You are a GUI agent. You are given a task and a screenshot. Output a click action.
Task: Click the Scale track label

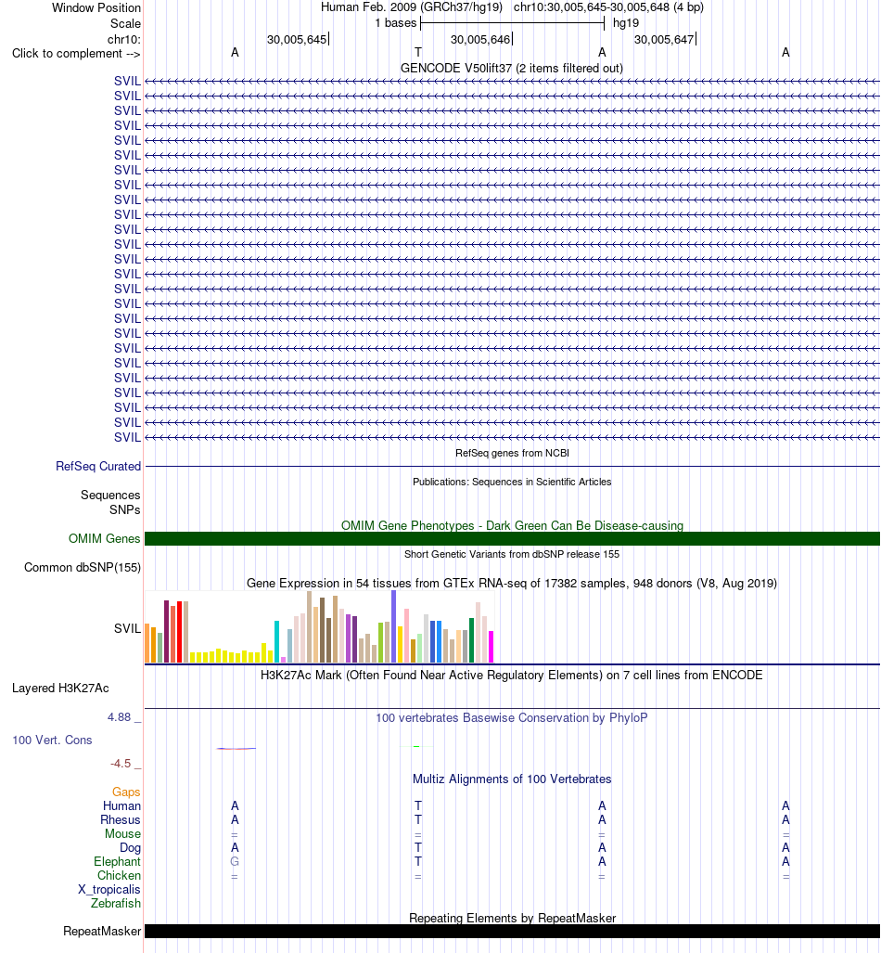tap(125, 24)
